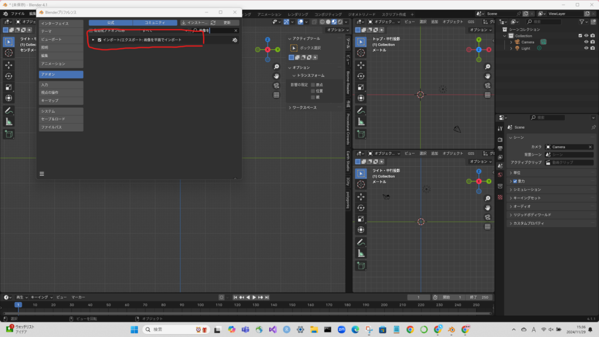The height and width of the screenshot is (337, 599).
Task: Click the hand pan icon in top viewport
Action: pyautogui.click(x=487, y=76)
